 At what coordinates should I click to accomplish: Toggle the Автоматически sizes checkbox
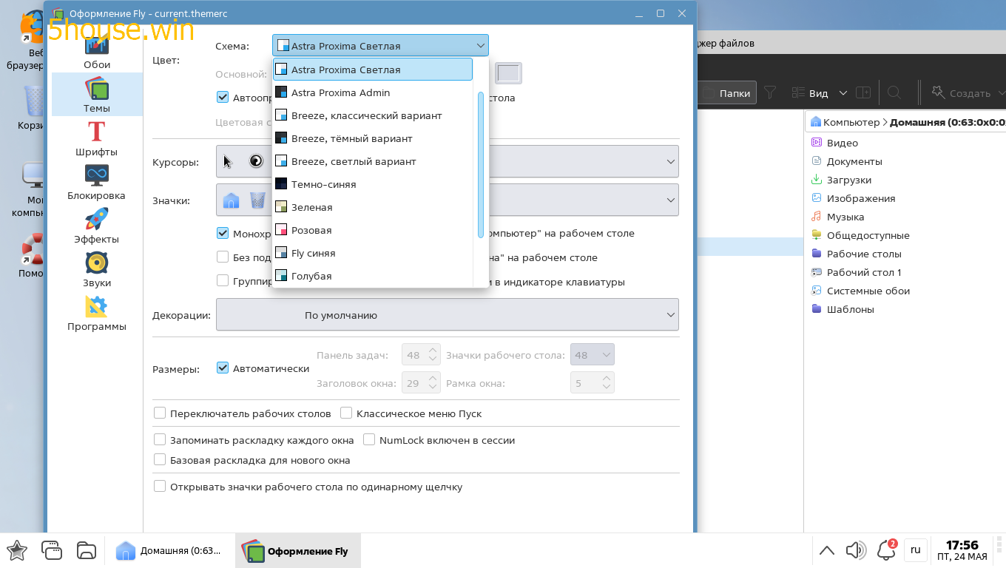223,368
